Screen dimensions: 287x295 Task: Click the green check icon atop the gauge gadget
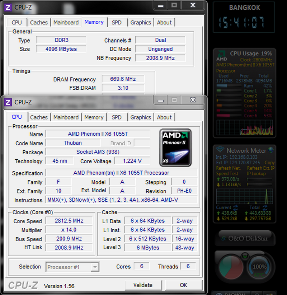click(x=245, y=256)
